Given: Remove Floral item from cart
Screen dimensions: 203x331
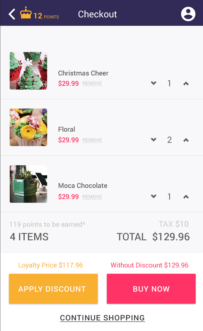Looking at the screenshot, I should (92, 140).
